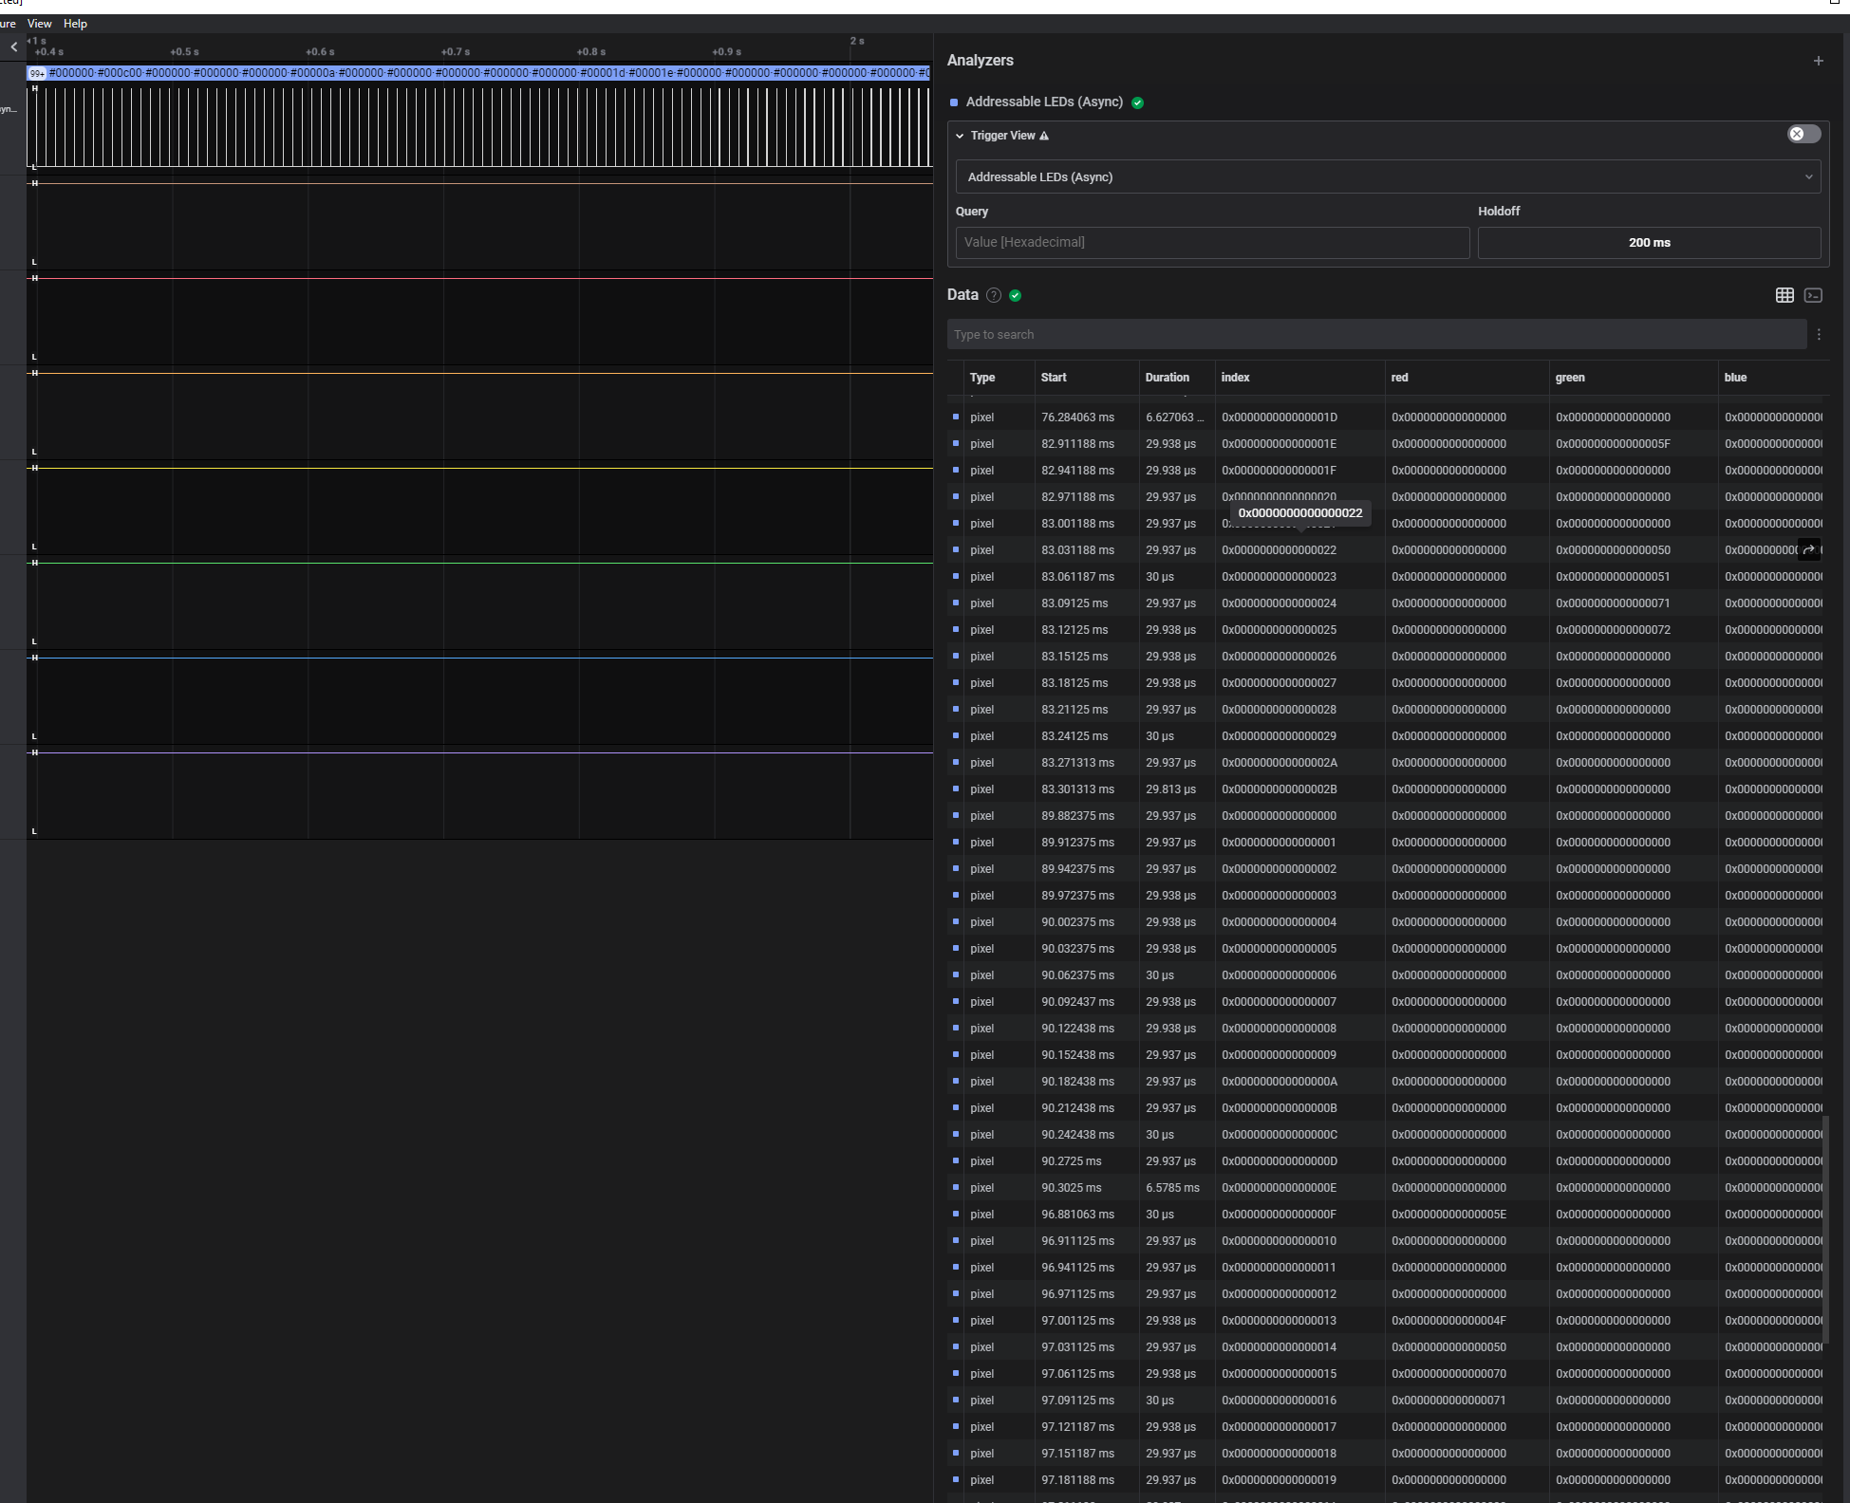Click the Type column header
This screenshot has width=1850, height=1503.
click(x=982, y=378)
